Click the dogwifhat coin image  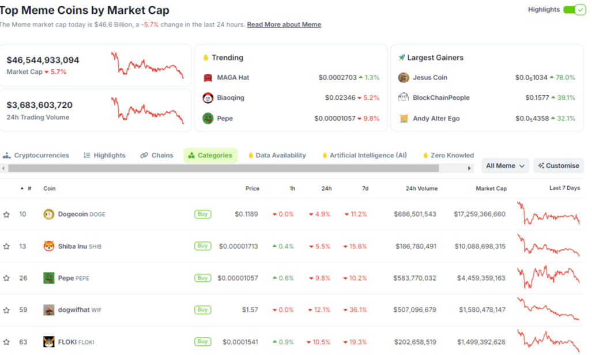[x=48, y=310]
